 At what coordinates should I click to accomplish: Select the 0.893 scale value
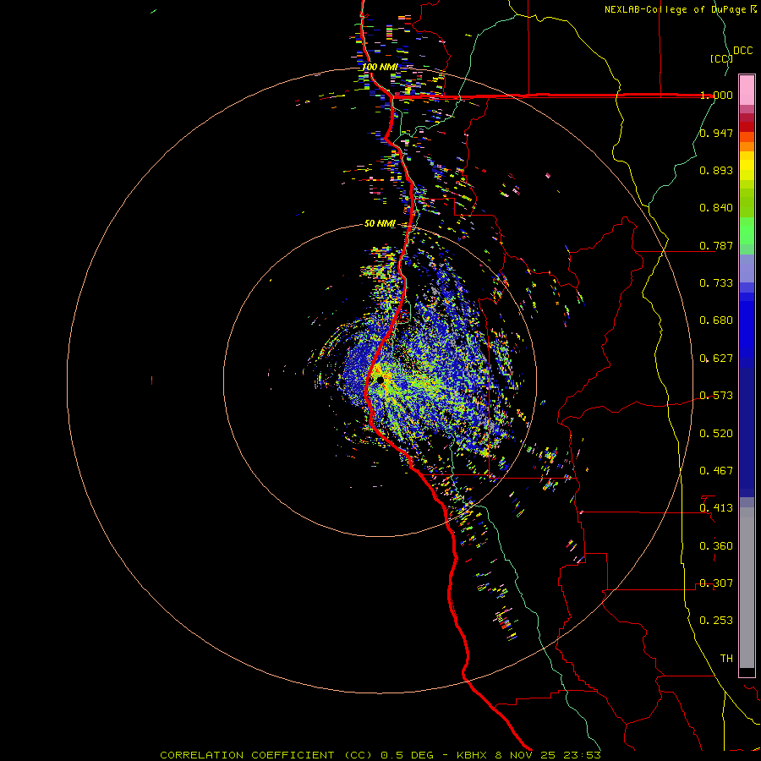[716, 170]
